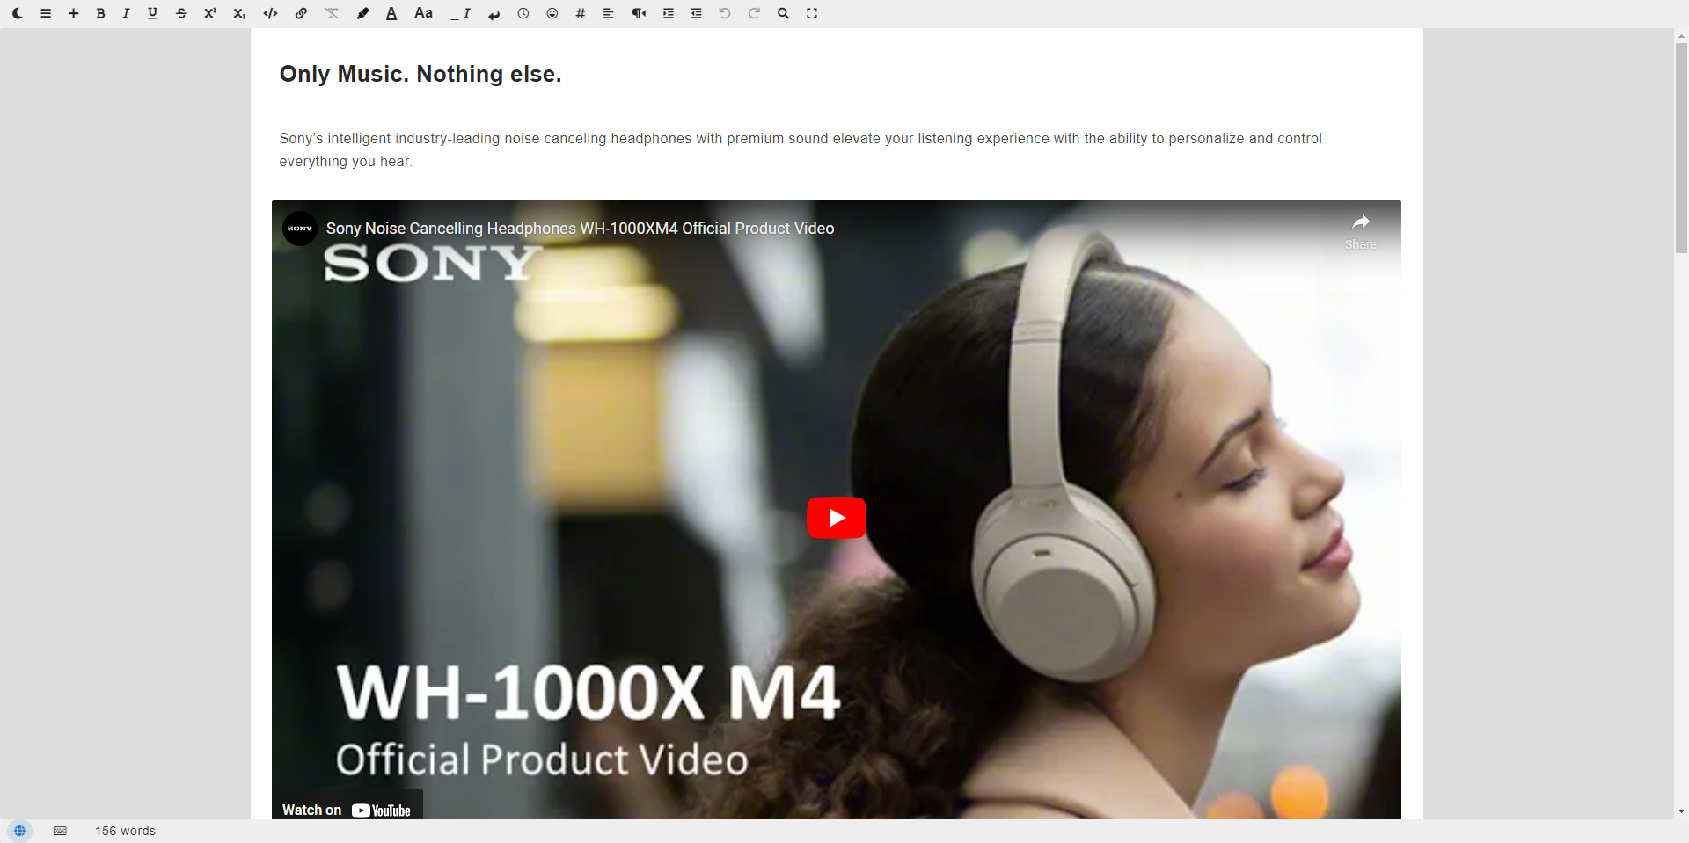Decrease indent
Image resolution: width=1689 pixels, height=843 pixels.
coord(697,13)
